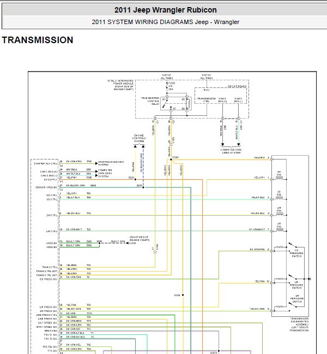Viewport: 327px width, 354px height.
Task: Click the S230 splice dot
Action: [143, 187]
